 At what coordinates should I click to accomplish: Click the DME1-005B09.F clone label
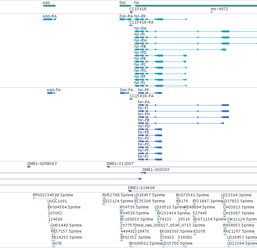click(x=42, y=164)
